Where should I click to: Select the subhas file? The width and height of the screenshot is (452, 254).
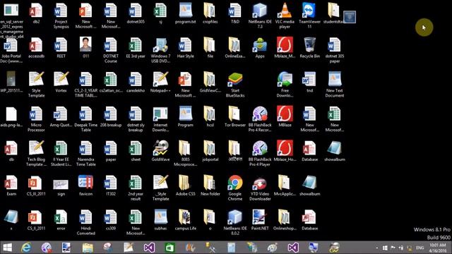[160, 219]
